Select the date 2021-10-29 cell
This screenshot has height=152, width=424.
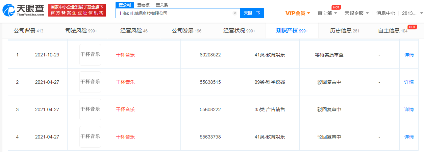47,55
